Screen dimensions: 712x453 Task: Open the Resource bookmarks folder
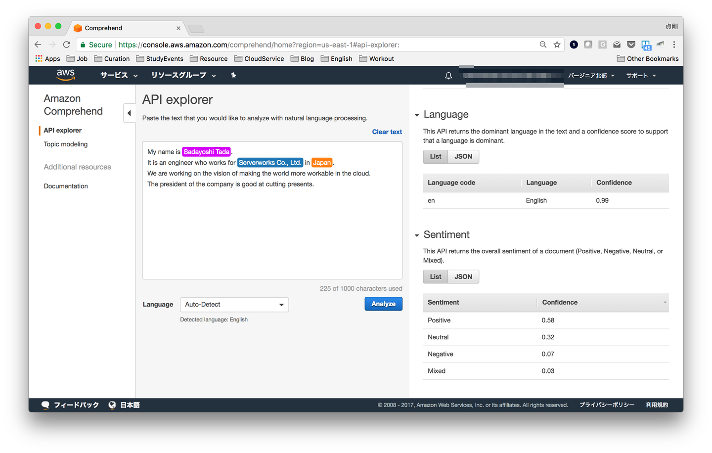click(209, 58)
